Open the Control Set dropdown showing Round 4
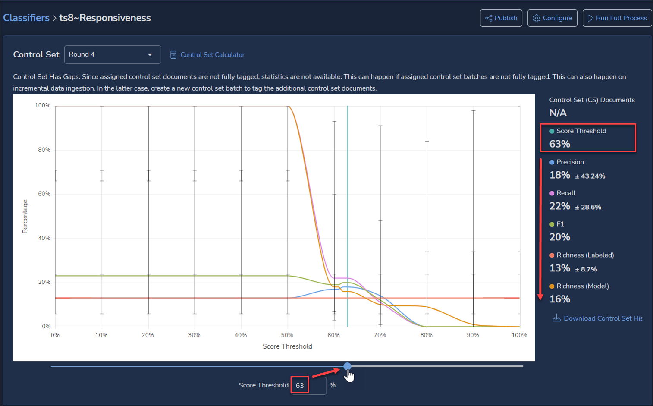The image size is (653, 406). tap(112, 54)
